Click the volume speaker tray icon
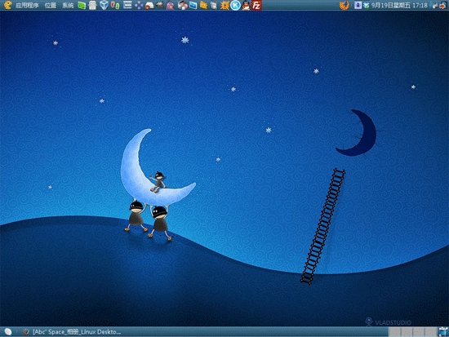 433,5
